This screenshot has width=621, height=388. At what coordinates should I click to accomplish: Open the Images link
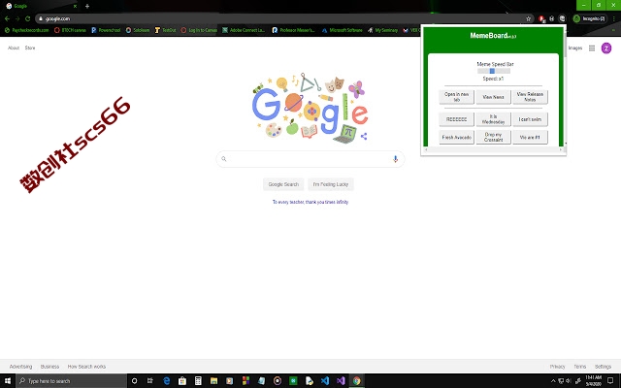575,48
